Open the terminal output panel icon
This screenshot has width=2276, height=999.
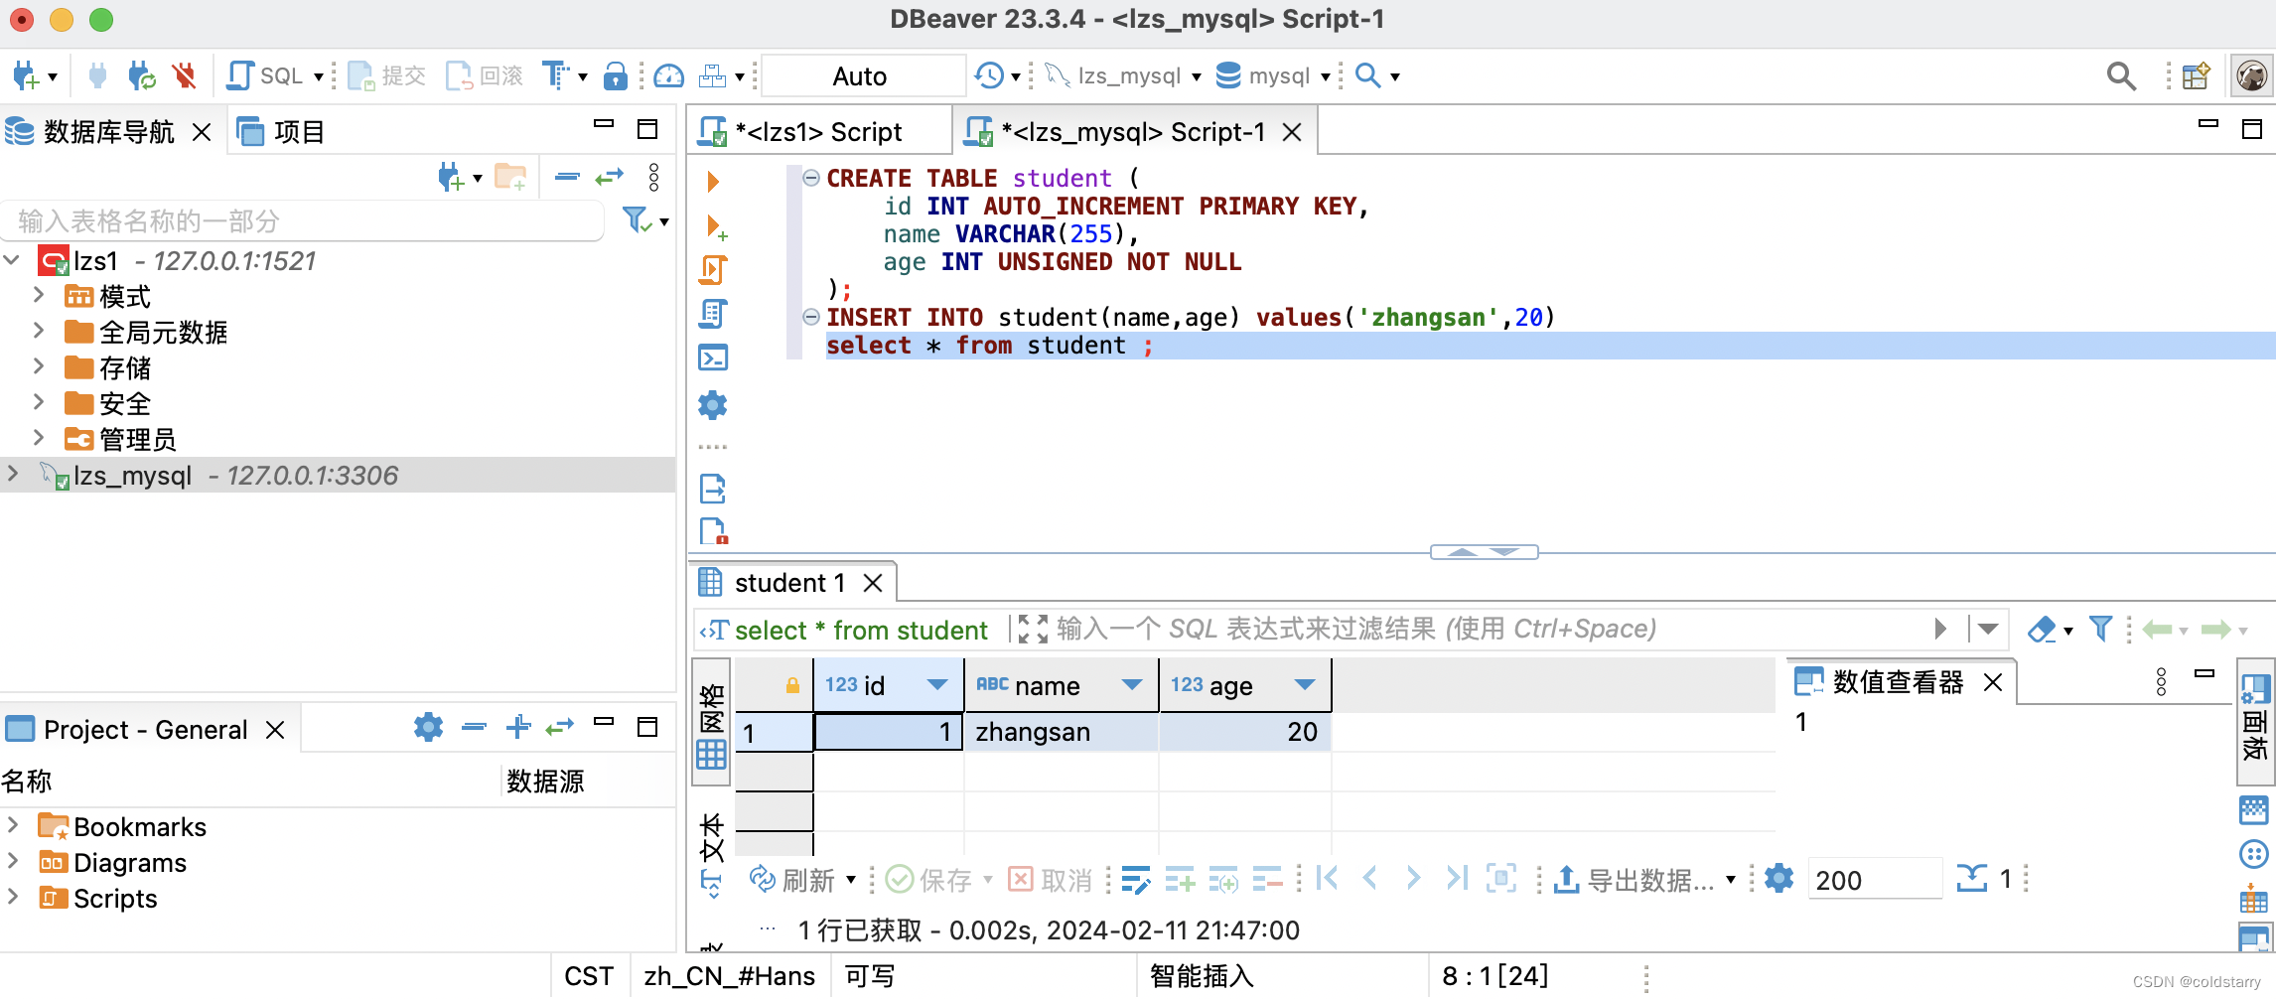click(713, 357)
